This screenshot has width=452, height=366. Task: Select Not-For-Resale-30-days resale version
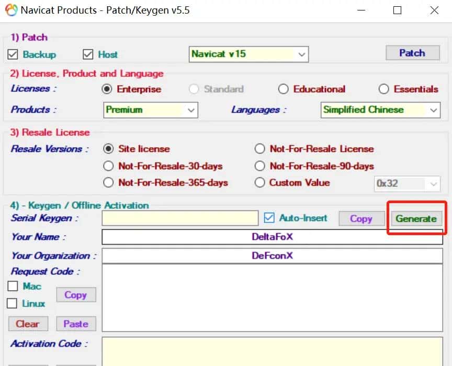pyautogui.click(x=108, y=165)
